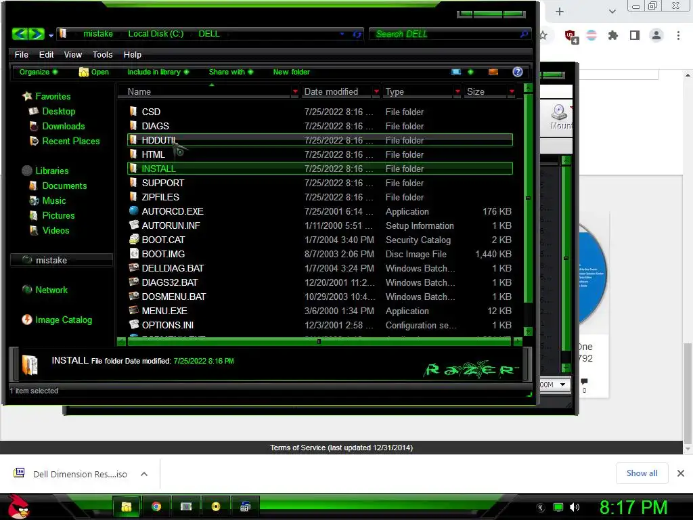This screenshot has width=693, height=520.
Task: Open the Type column filter arrow
Action: pos(457,91)
